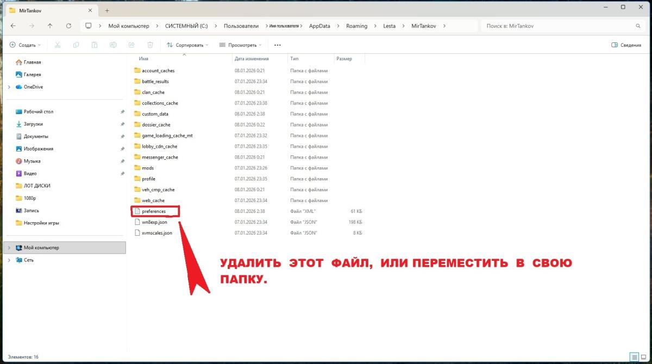Image resolution: width=652 pixels, height=364 pixels.
Task: Toggle the Сведения details pane button
Action: tap(626, 45)
